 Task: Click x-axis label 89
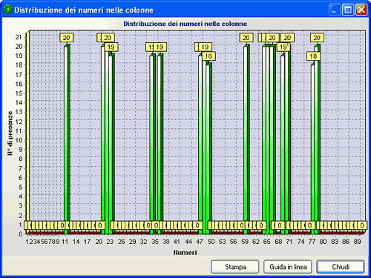click(x=357, y=242)
